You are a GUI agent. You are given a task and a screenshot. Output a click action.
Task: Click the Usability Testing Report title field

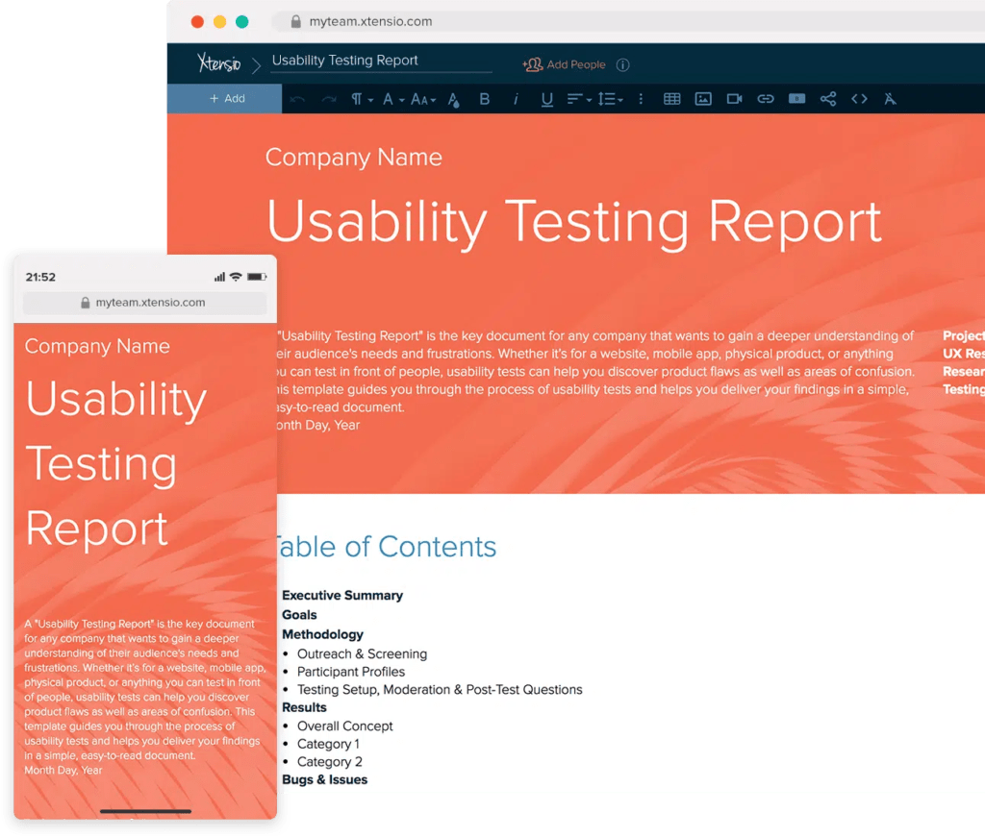344,60
